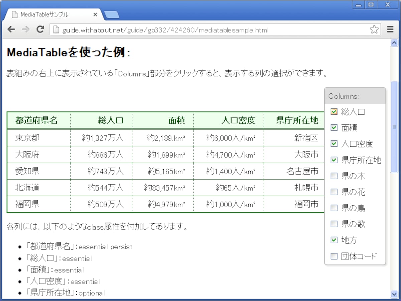Click the 人口密度 table header
This screenshot has height=301, width=401.
229,120
